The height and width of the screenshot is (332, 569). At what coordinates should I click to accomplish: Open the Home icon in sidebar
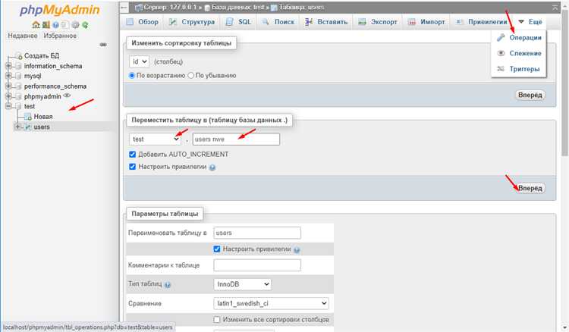click(x=36, y=25)
